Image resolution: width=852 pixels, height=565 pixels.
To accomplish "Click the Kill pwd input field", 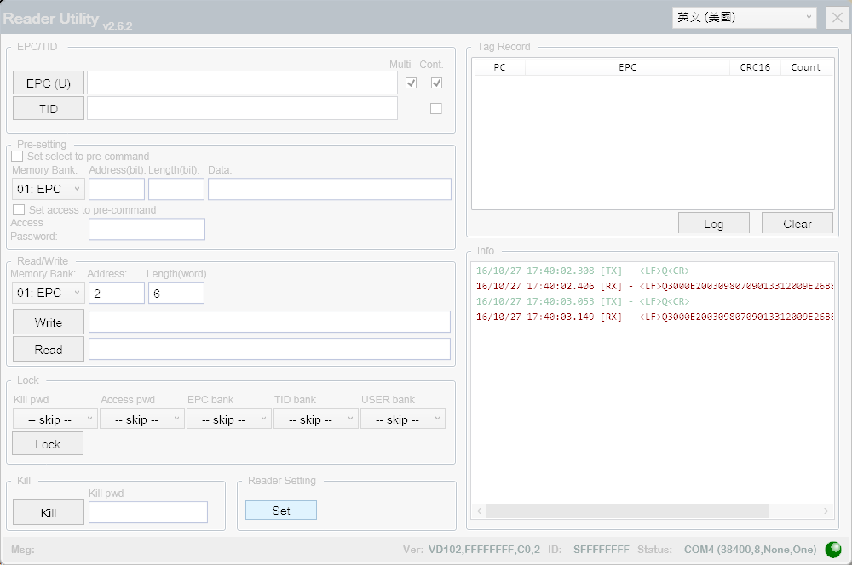I will click(148, 512).
